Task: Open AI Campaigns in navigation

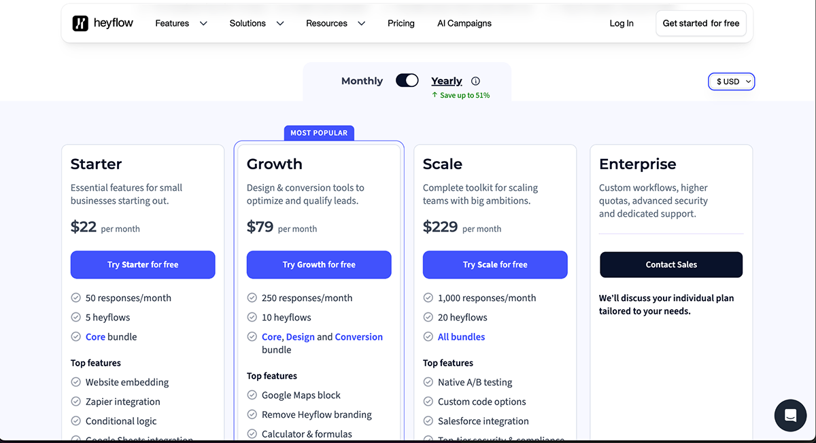Action: (464, 23)
